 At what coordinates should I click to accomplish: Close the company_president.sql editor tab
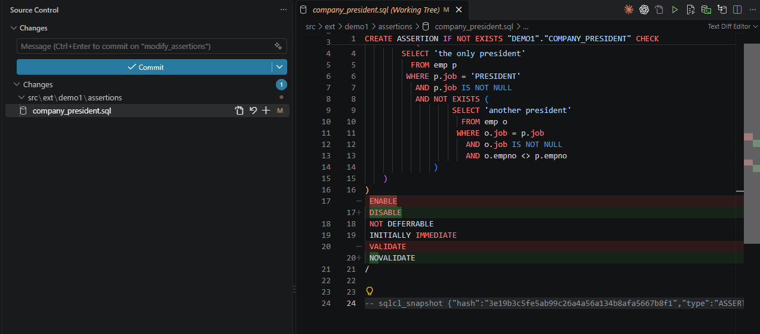pos(459,10)
